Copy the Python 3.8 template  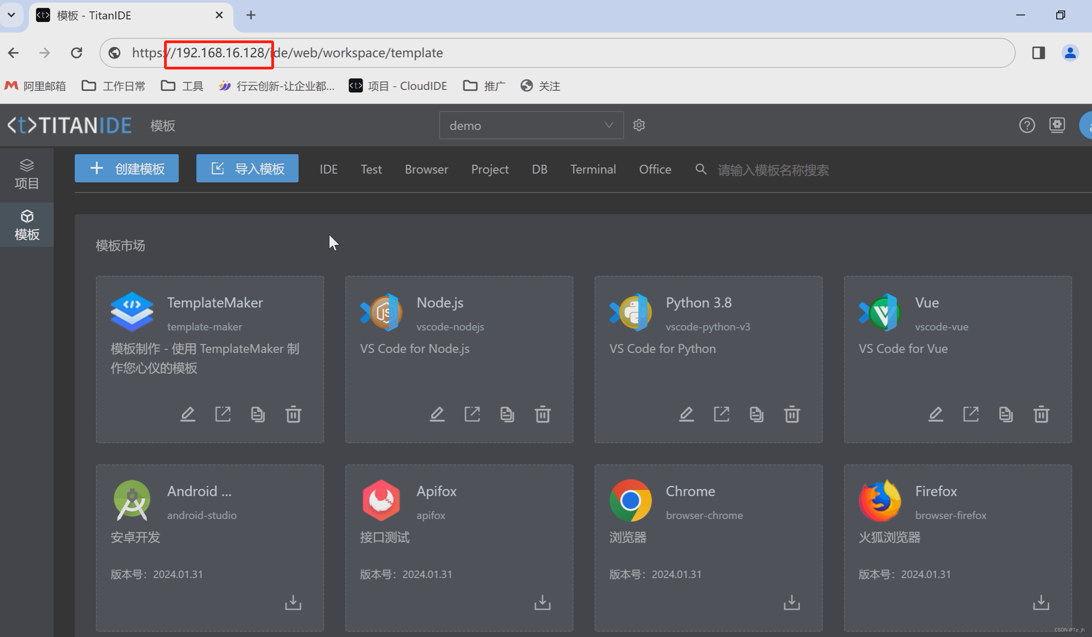[x=757, y=414]
